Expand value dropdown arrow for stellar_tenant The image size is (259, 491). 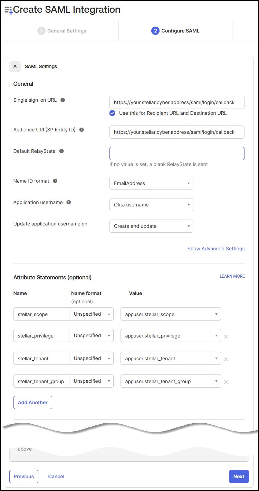pyautogui.click(x=216, y=359)
